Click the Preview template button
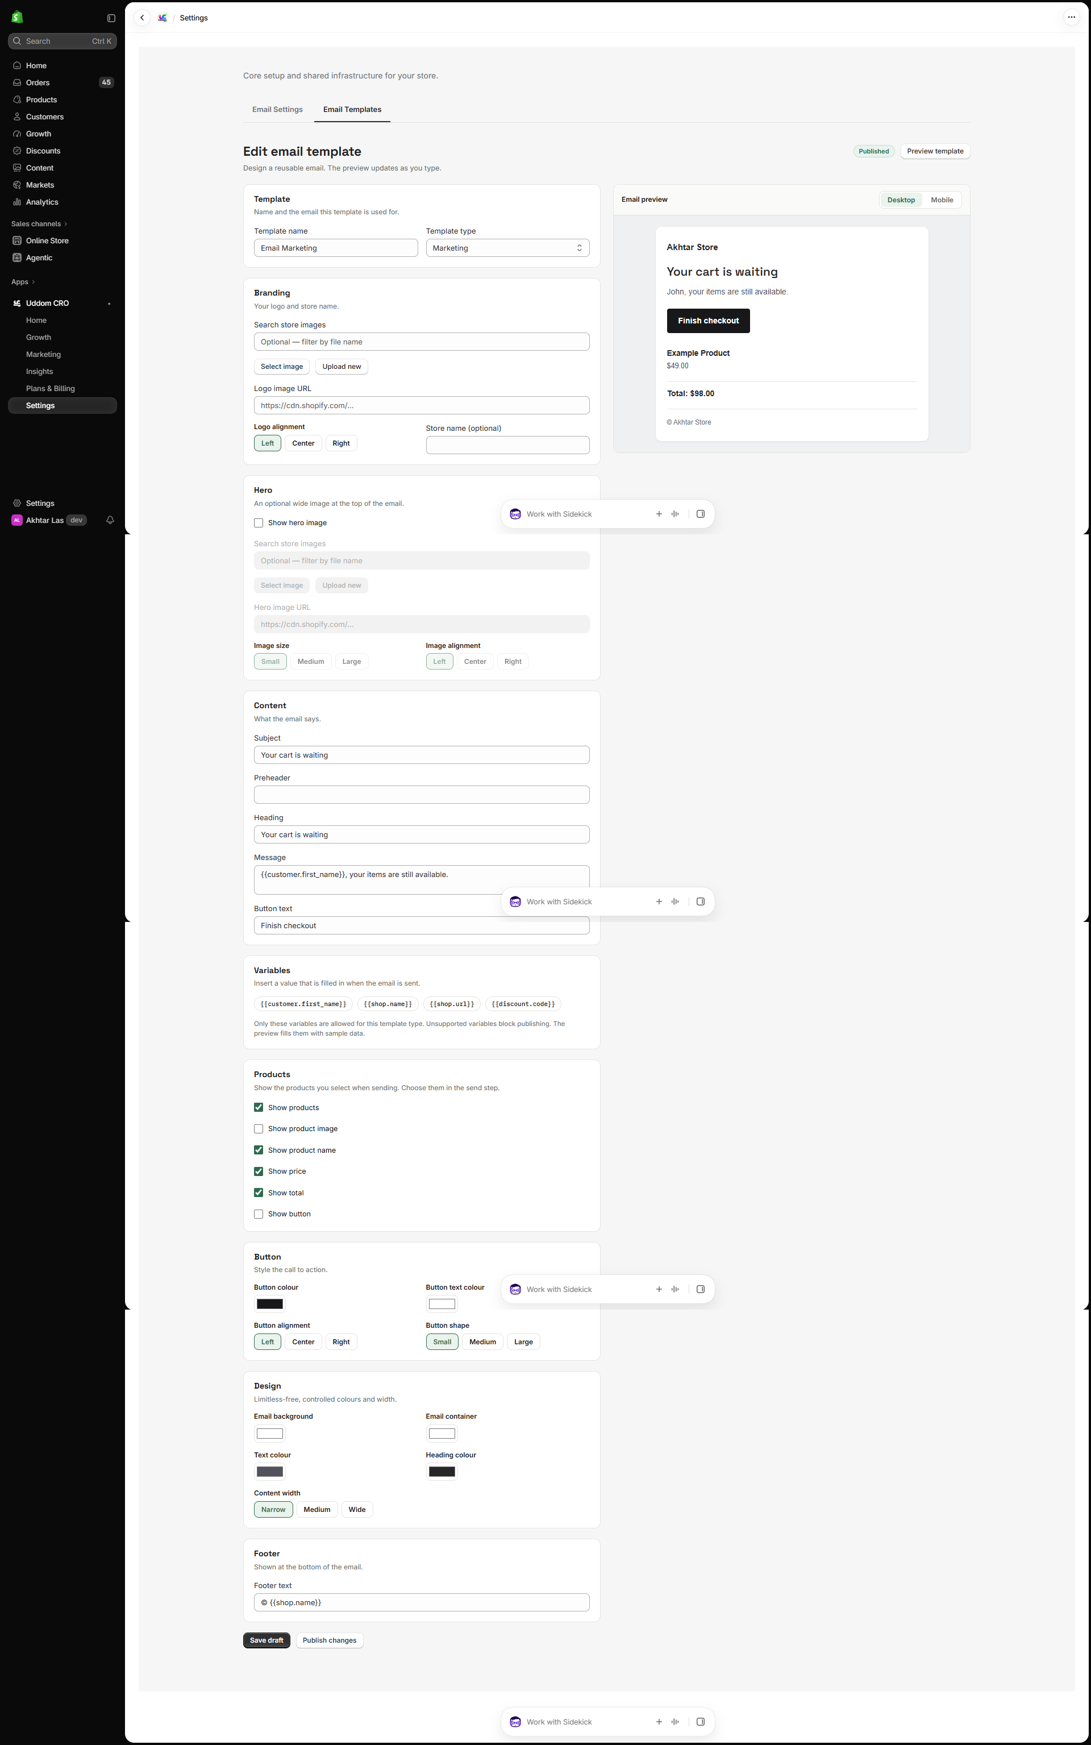The height and width of the screenshot is (1745, 1091). click(935, 152)
